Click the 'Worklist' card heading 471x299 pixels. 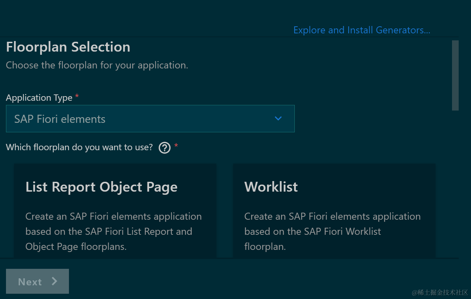[271, 187]
